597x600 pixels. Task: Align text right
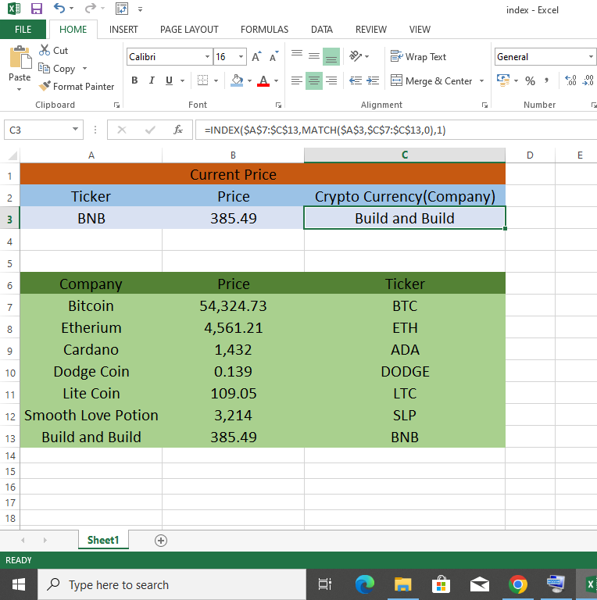(331, 80)
